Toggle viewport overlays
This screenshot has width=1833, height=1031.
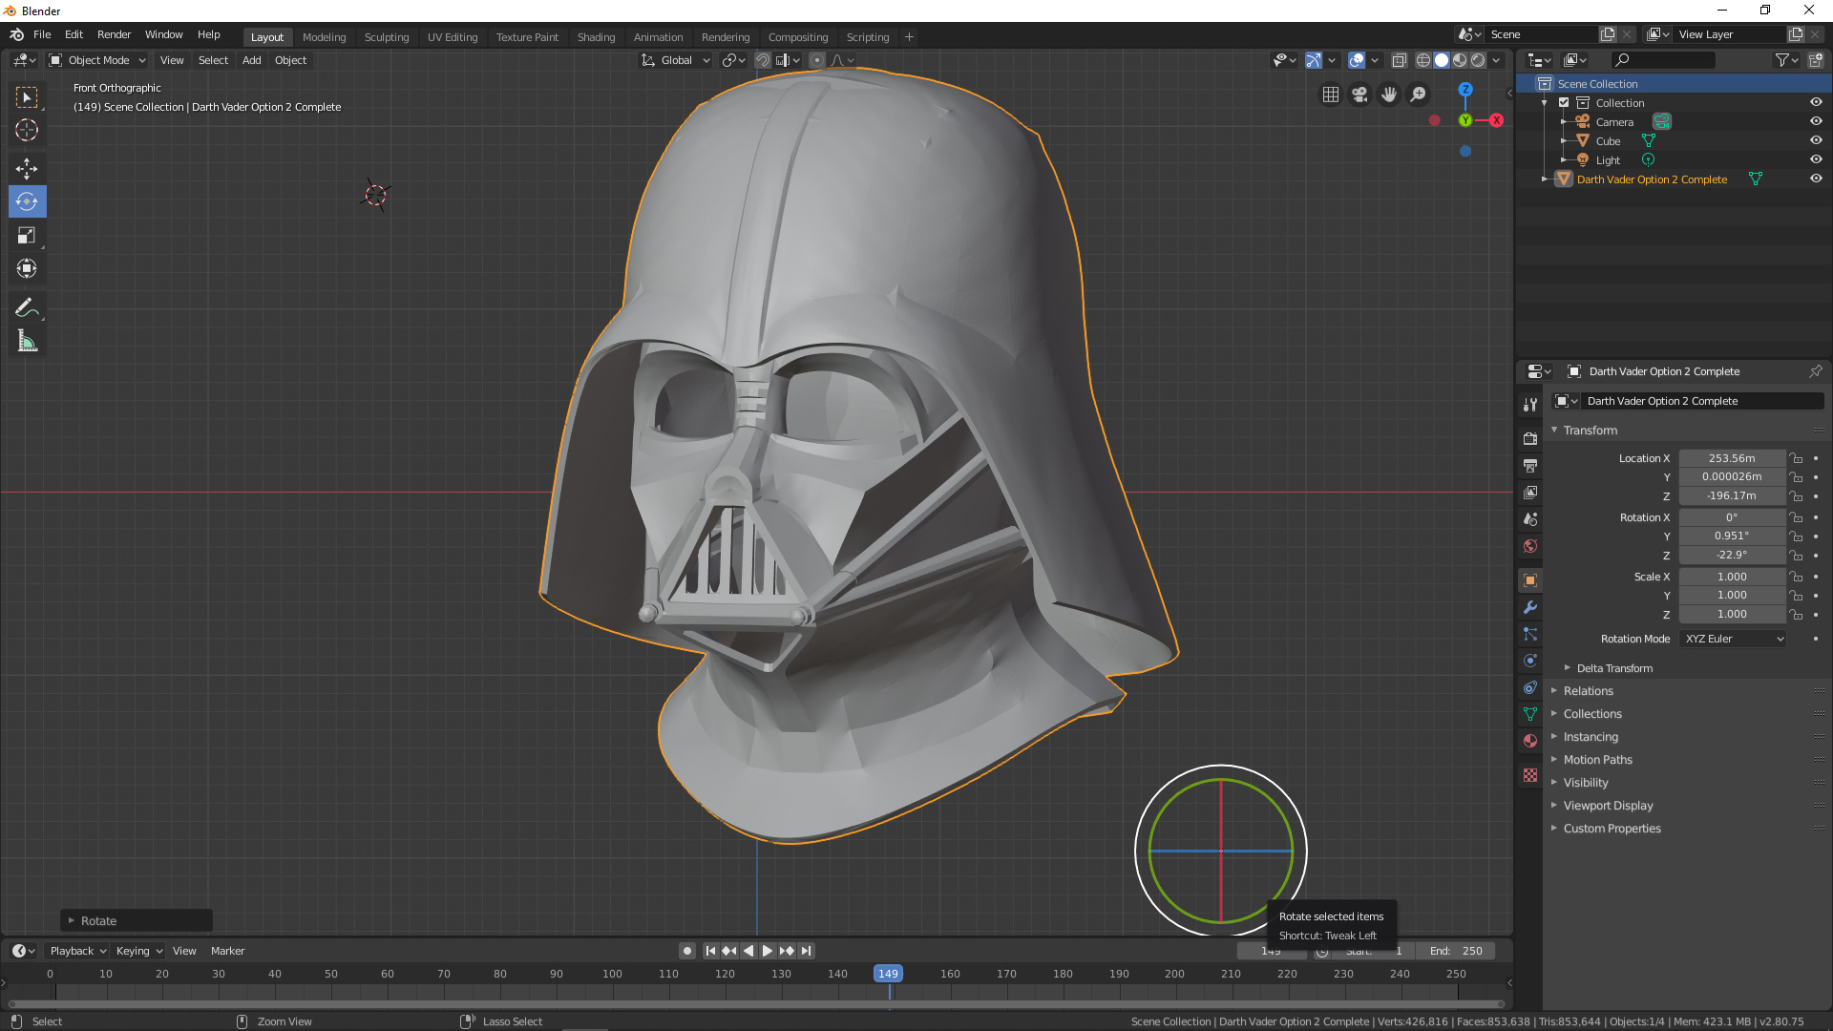(1357, 60)
